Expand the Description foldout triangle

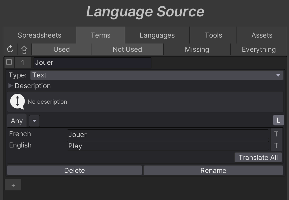tap(11, 86)
